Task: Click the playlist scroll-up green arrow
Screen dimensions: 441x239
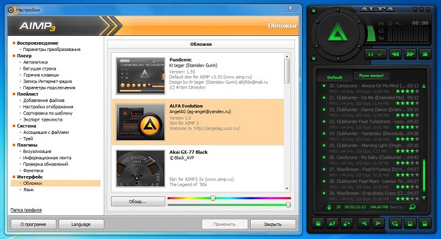Action: (x=424, y=86)
